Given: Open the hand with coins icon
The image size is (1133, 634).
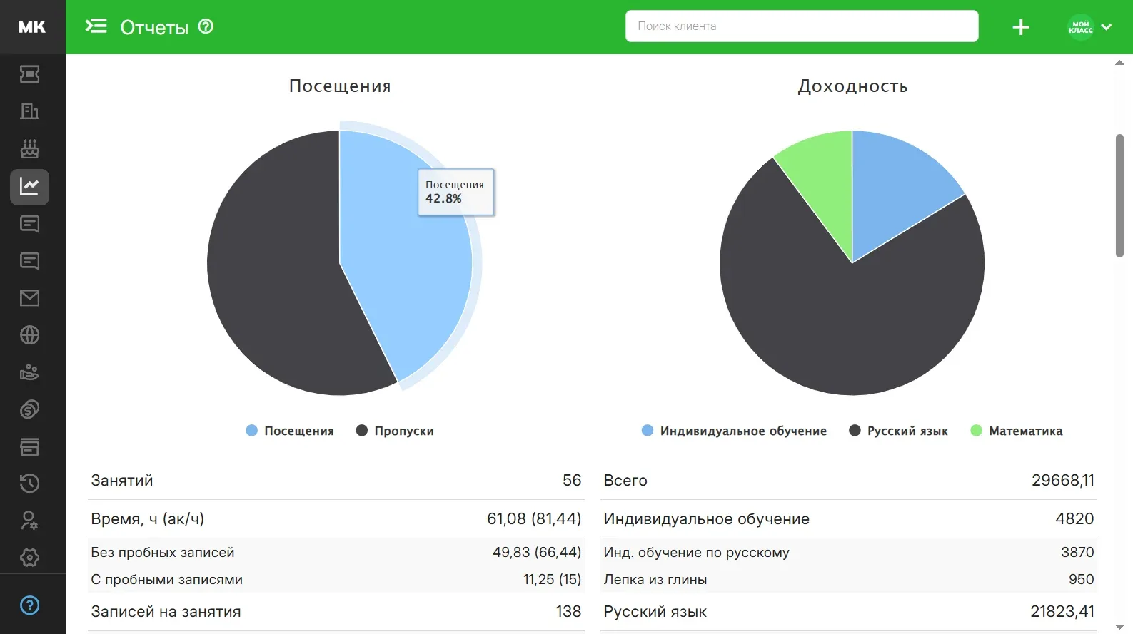Looking at the screenshot, I should pyautogui.click(x=29, y=372).
